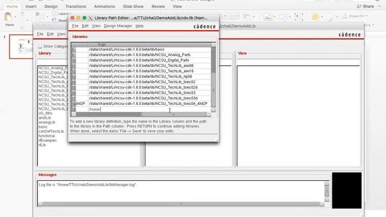
Task: Open File menu in Library Manager window
Action: 40,34
